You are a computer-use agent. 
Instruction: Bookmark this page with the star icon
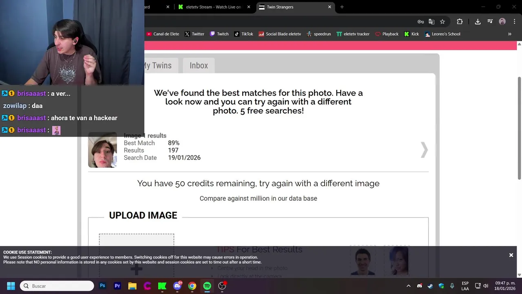coord(442,22)
